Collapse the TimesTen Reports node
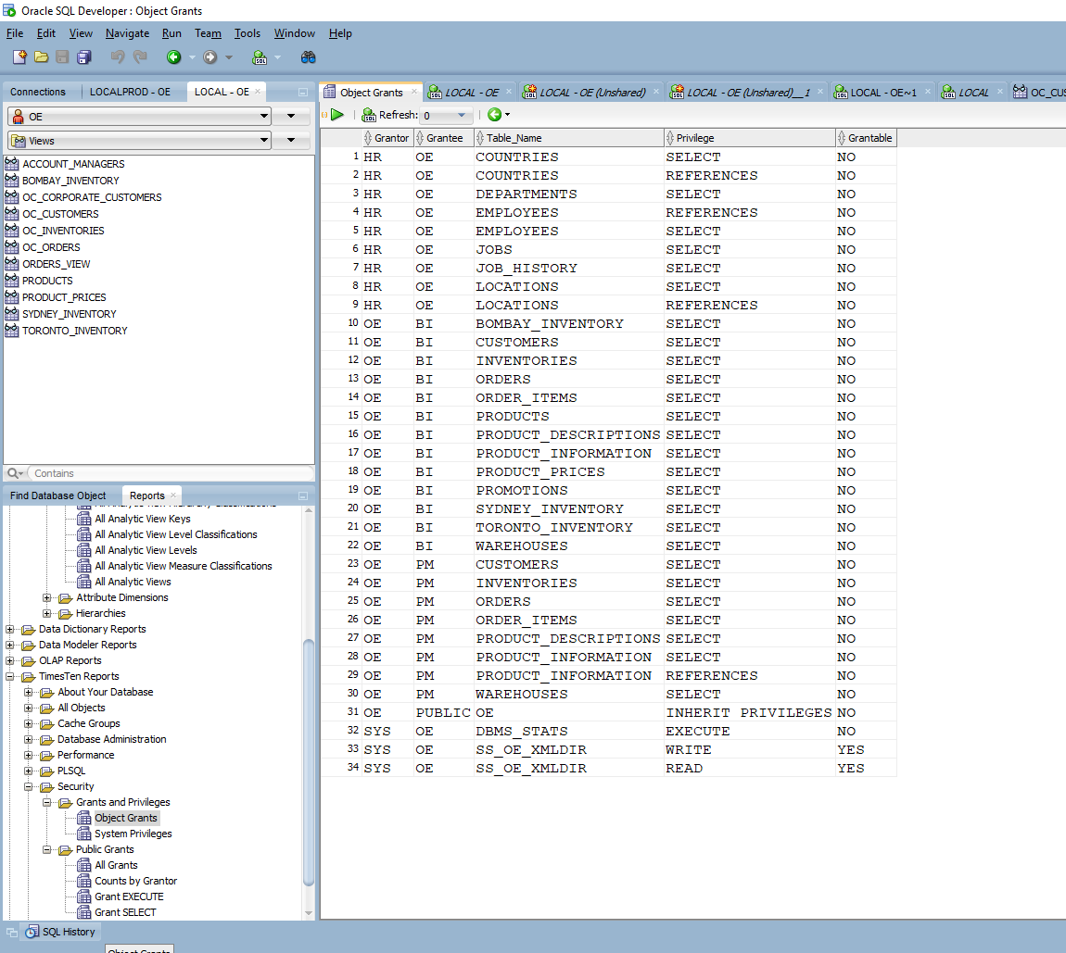1066x953 pixels. (9, 676)
